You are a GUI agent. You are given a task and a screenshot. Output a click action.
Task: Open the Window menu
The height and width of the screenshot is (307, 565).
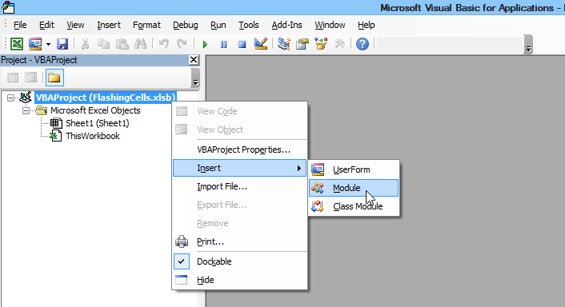coord(330,26)
